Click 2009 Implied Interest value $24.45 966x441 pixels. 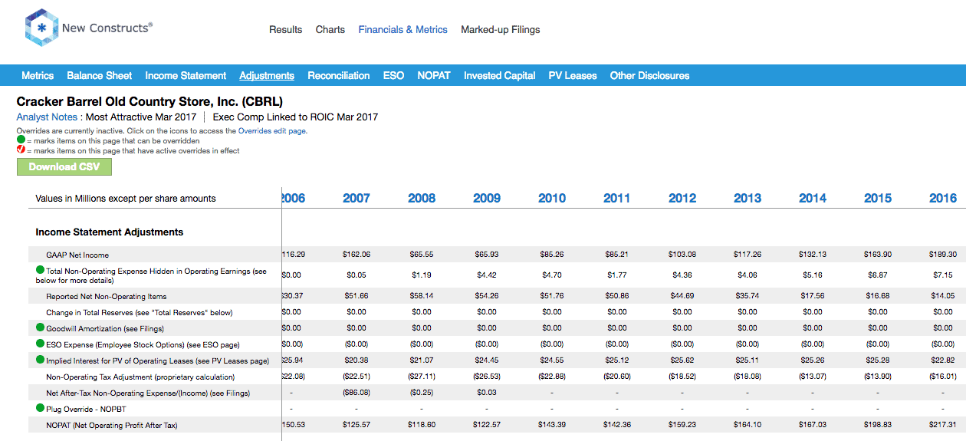click(x=487, y=360)
